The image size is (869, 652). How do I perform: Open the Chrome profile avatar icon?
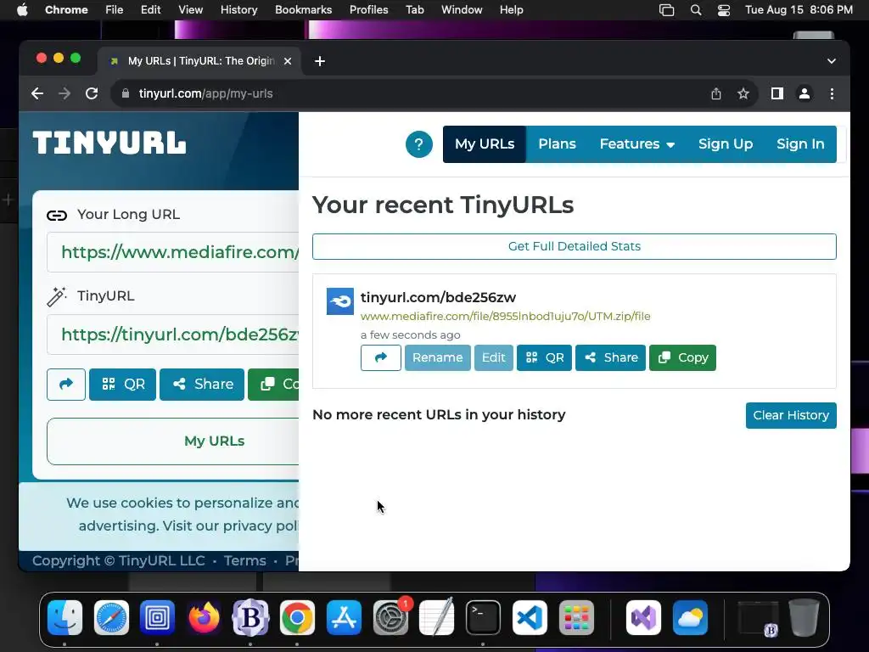[805, 93]
